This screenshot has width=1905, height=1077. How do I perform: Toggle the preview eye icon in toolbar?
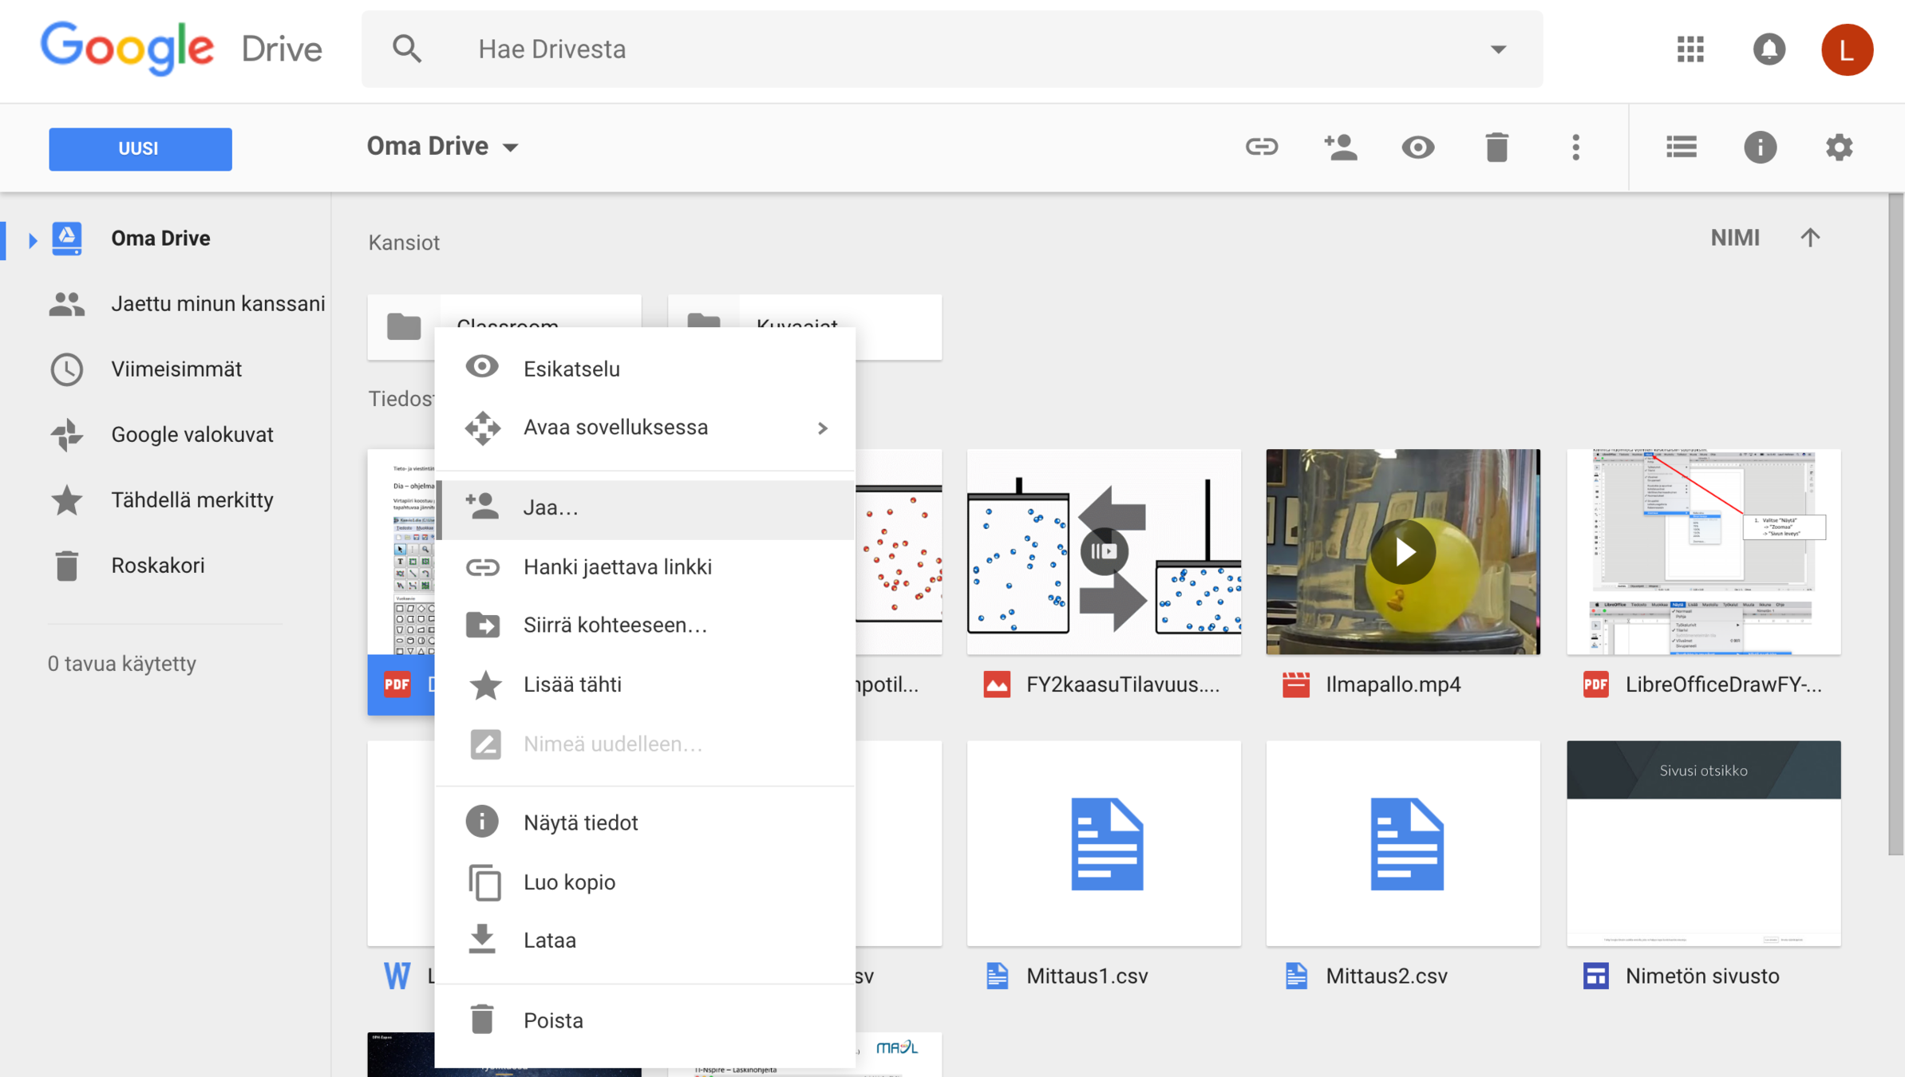click(1417, 147)
